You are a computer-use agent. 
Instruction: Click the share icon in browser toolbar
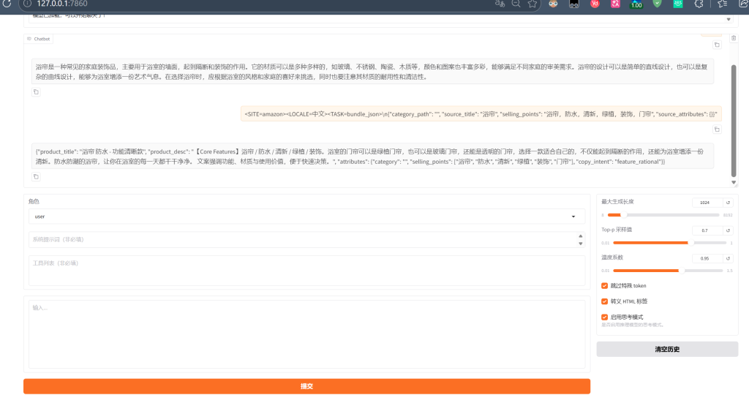tap(743, 4)
